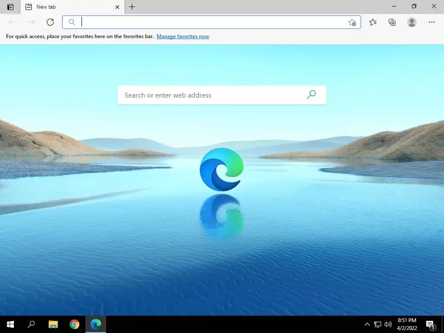Open the Favorites list icon
The height and width of the screenshot is (333, 444).
(x=373, y=22)
